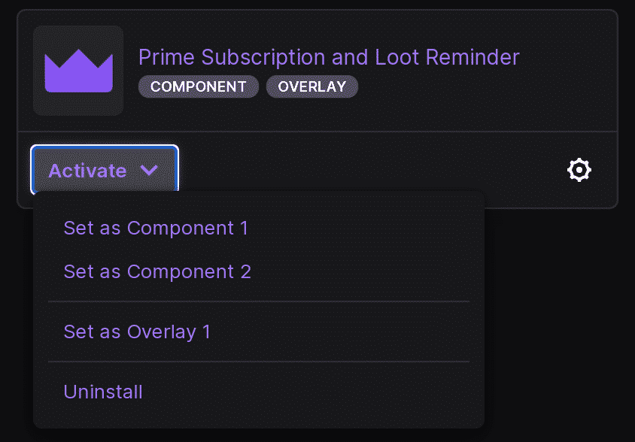Click the purple crown extension icon
Viewport: 635px width, 442px height.
click(x=78, y=71)
